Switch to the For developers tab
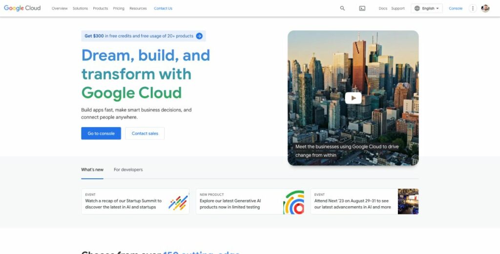This screenshot has height=254, width=500. tap(128, 170)
